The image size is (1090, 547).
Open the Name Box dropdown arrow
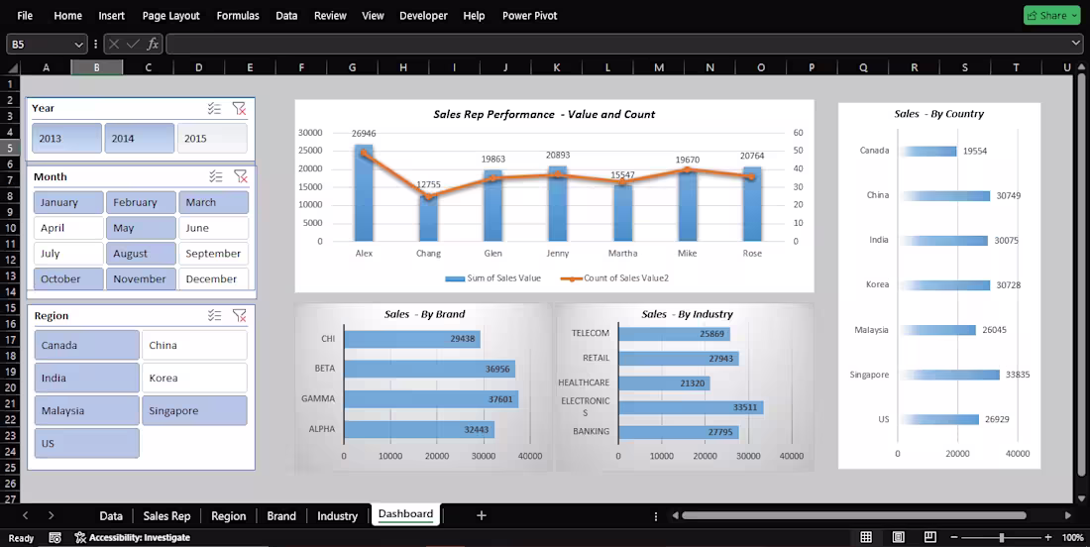coord(78,45)
